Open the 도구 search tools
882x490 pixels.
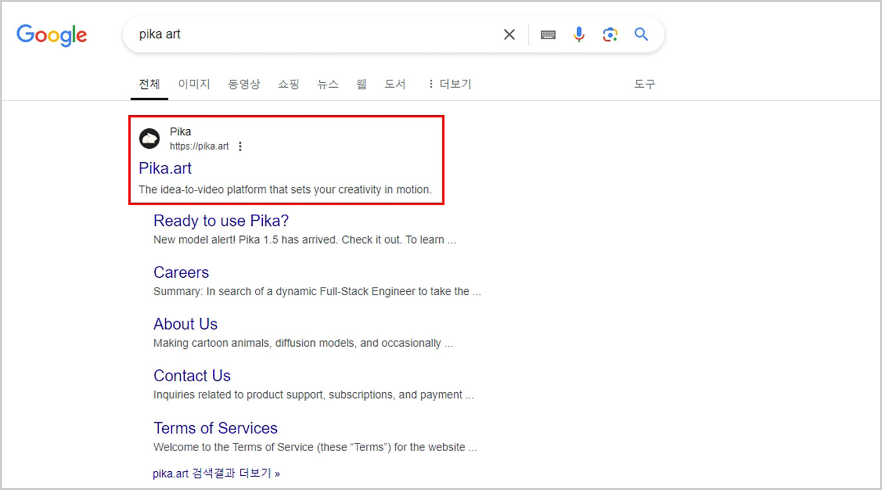click(x=644, y=84)
